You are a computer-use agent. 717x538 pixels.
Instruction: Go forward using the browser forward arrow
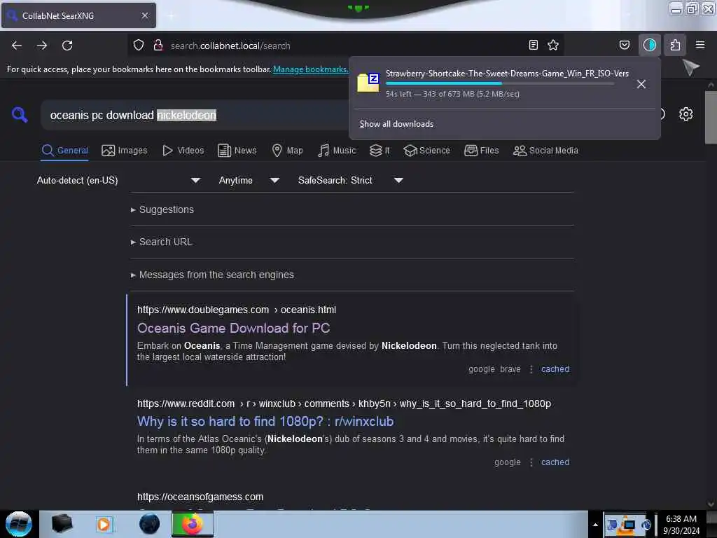coord(42,46)
